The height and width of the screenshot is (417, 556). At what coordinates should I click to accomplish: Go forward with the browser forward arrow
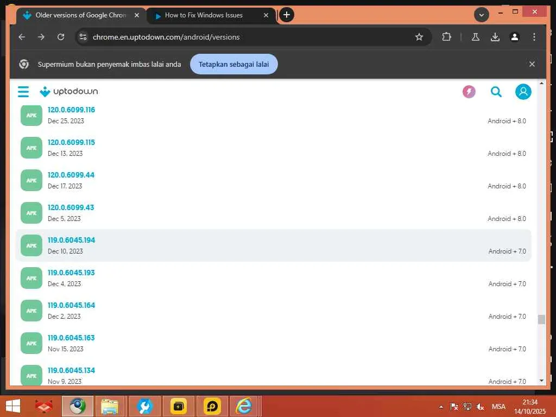[x=41, y=37]
